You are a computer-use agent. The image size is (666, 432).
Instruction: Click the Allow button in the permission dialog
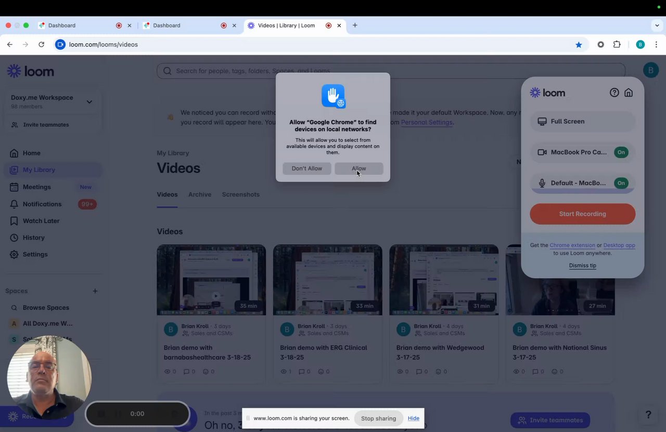[x=359, y=168]
